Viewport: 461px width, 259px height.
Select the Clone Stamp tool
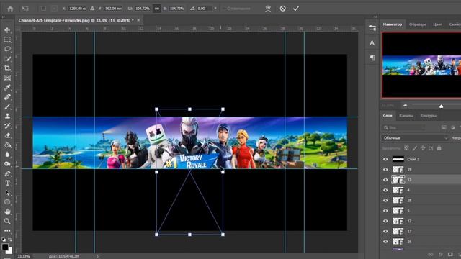tap(7, 117)
